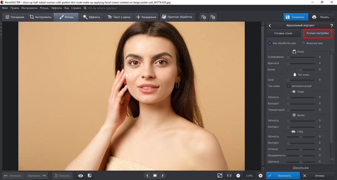
Task: Open the folder icon between navigation arrows
Action: [x=155, y=176]
